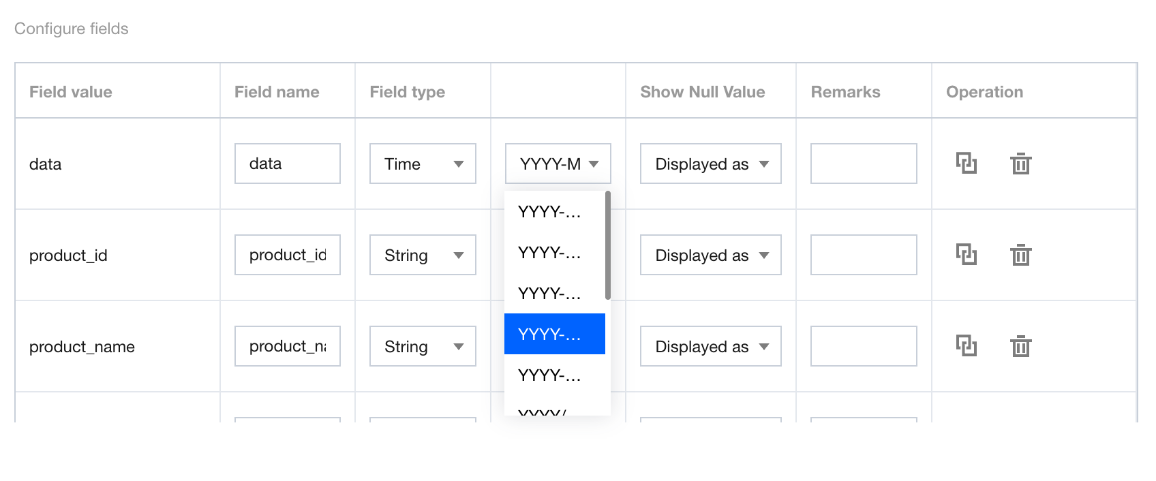The image size is (1156, 481).
Task: Pick the date format below highlighted option
Action: pos(553,375)
